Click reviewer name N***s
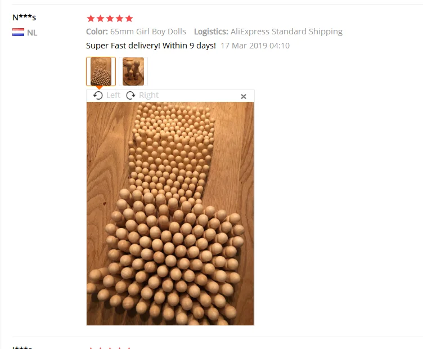 pos(24,17)
